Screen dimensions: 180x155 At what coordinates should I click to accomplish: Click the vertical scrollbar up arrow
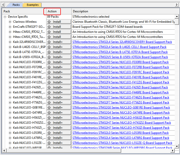177,16
